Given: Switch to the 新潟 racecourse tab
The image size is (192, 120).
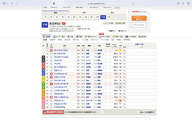Looking at the screenshot, I should [x=112, y=13].
